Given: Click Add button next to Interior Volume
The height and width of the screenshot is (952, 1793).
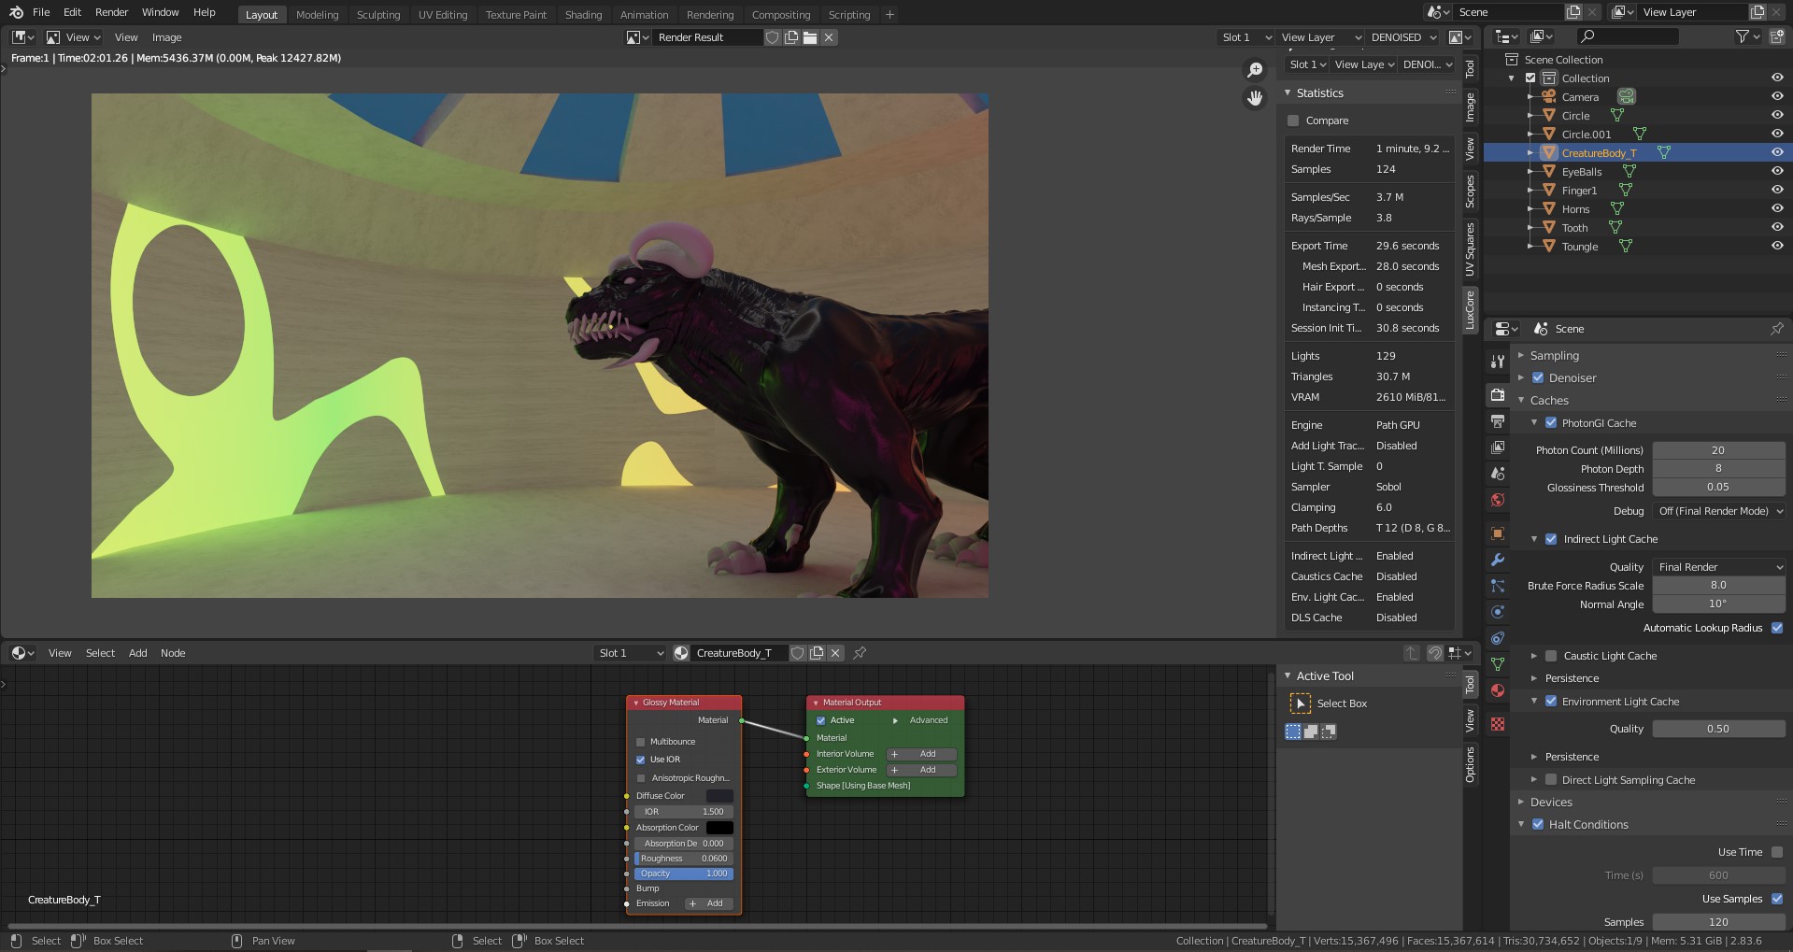Looking at the screenshot, I should click(x=921, y=754).
